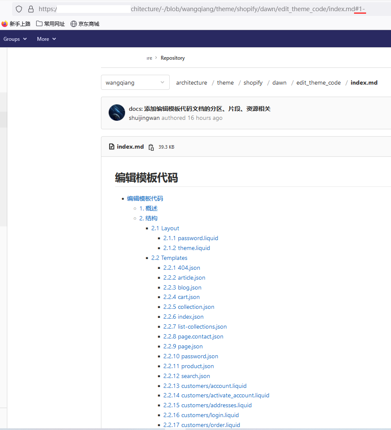This screenshot has width=391, height=430.
Task: Jump to 2.2.11 product.json
Action: point(189,366)
